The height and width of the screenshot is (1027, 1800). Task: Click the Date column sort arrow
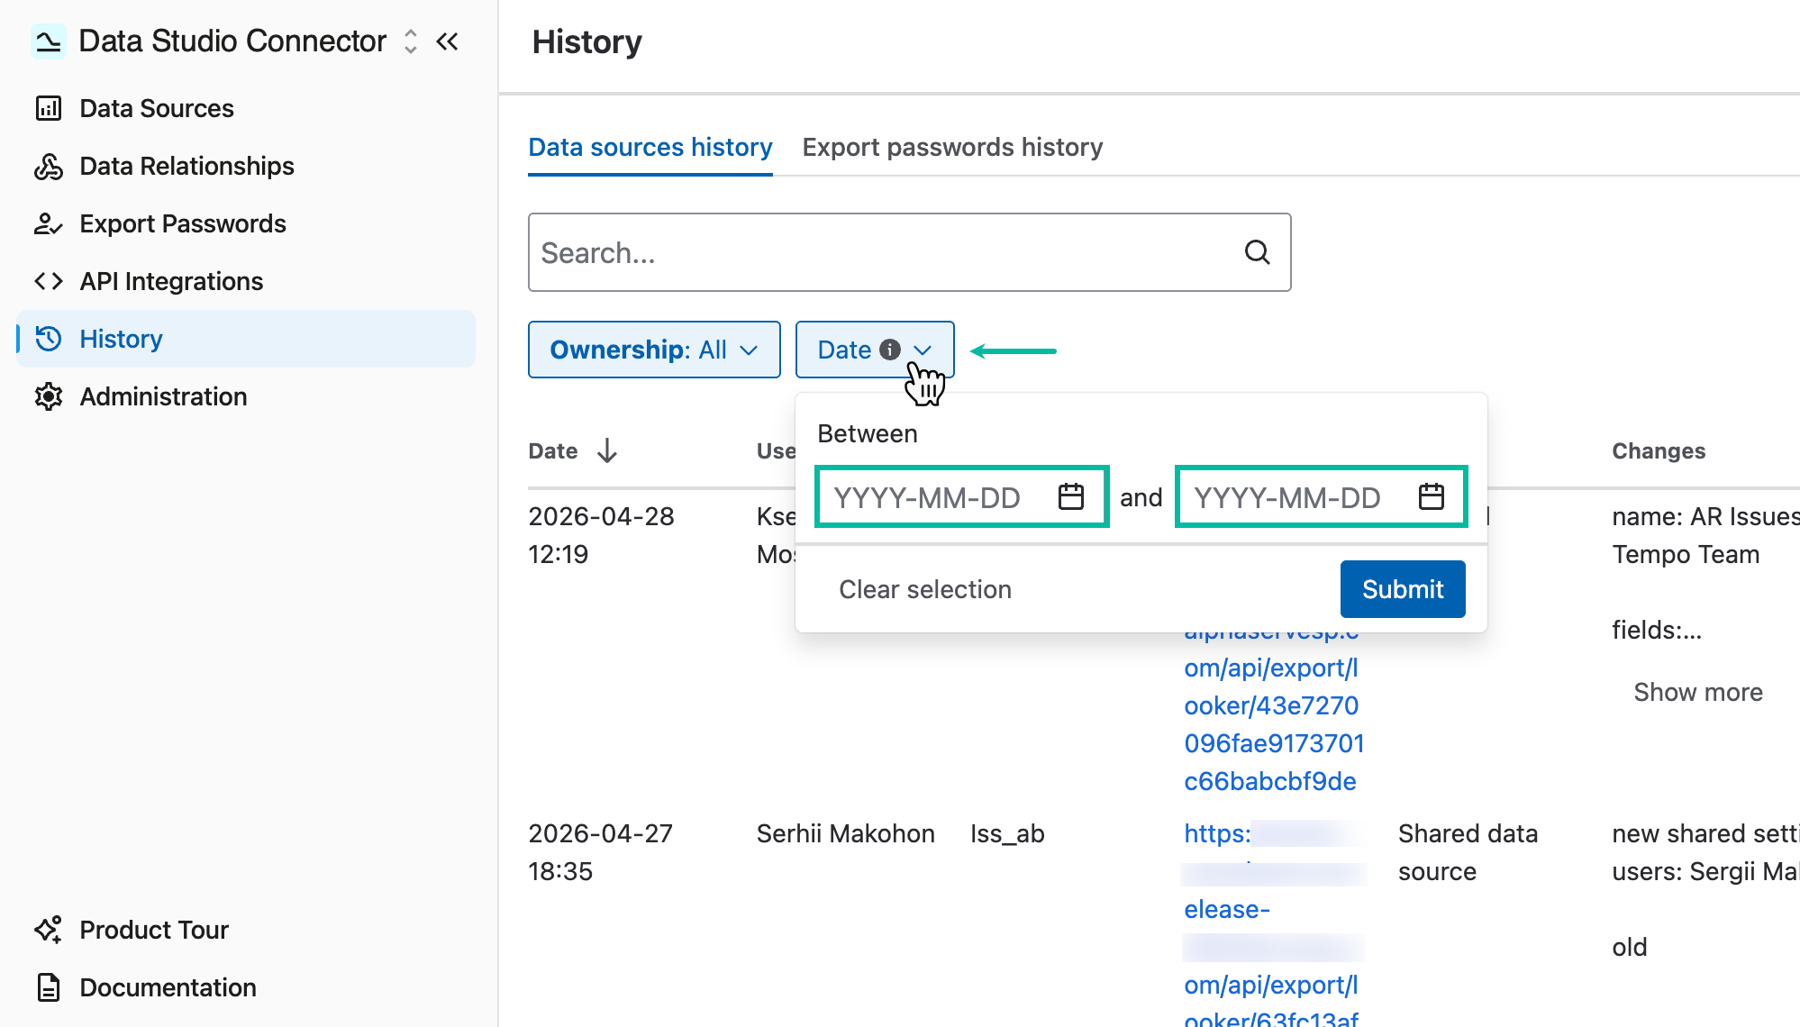pos(607,450)
